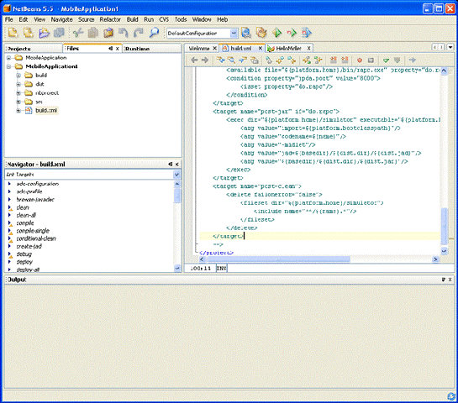The height and width of the screenshot is (403, 458).
Task: Click the status bar refresh icon
Action: click(451, 396)
